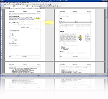Follow the blue link under the Unicode heading
Viewport: 108px width, 99px height.
(x=70, y=53)
